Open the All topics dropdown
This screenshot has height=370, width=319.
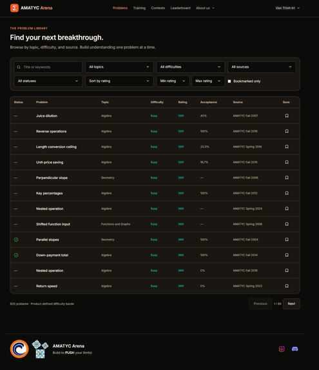(x=119, y=67)
